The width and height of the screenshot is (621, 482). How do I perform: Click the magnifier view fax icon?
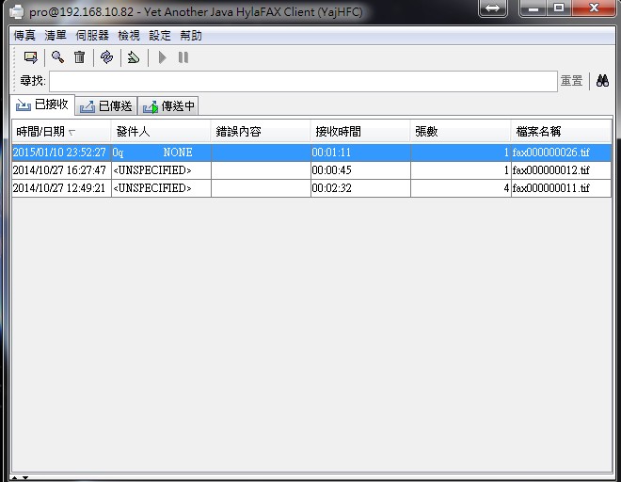point(57,57)
